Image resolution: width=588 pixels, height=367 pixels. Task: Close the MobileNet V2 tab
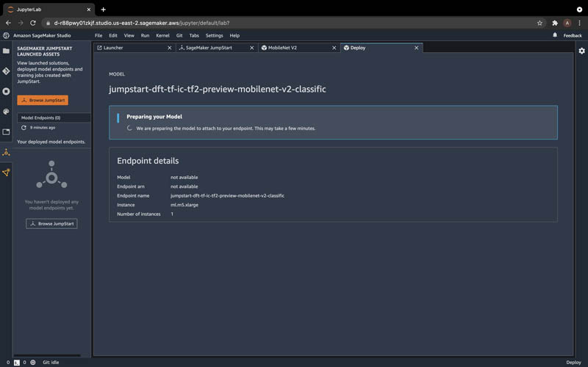point(334,48)
